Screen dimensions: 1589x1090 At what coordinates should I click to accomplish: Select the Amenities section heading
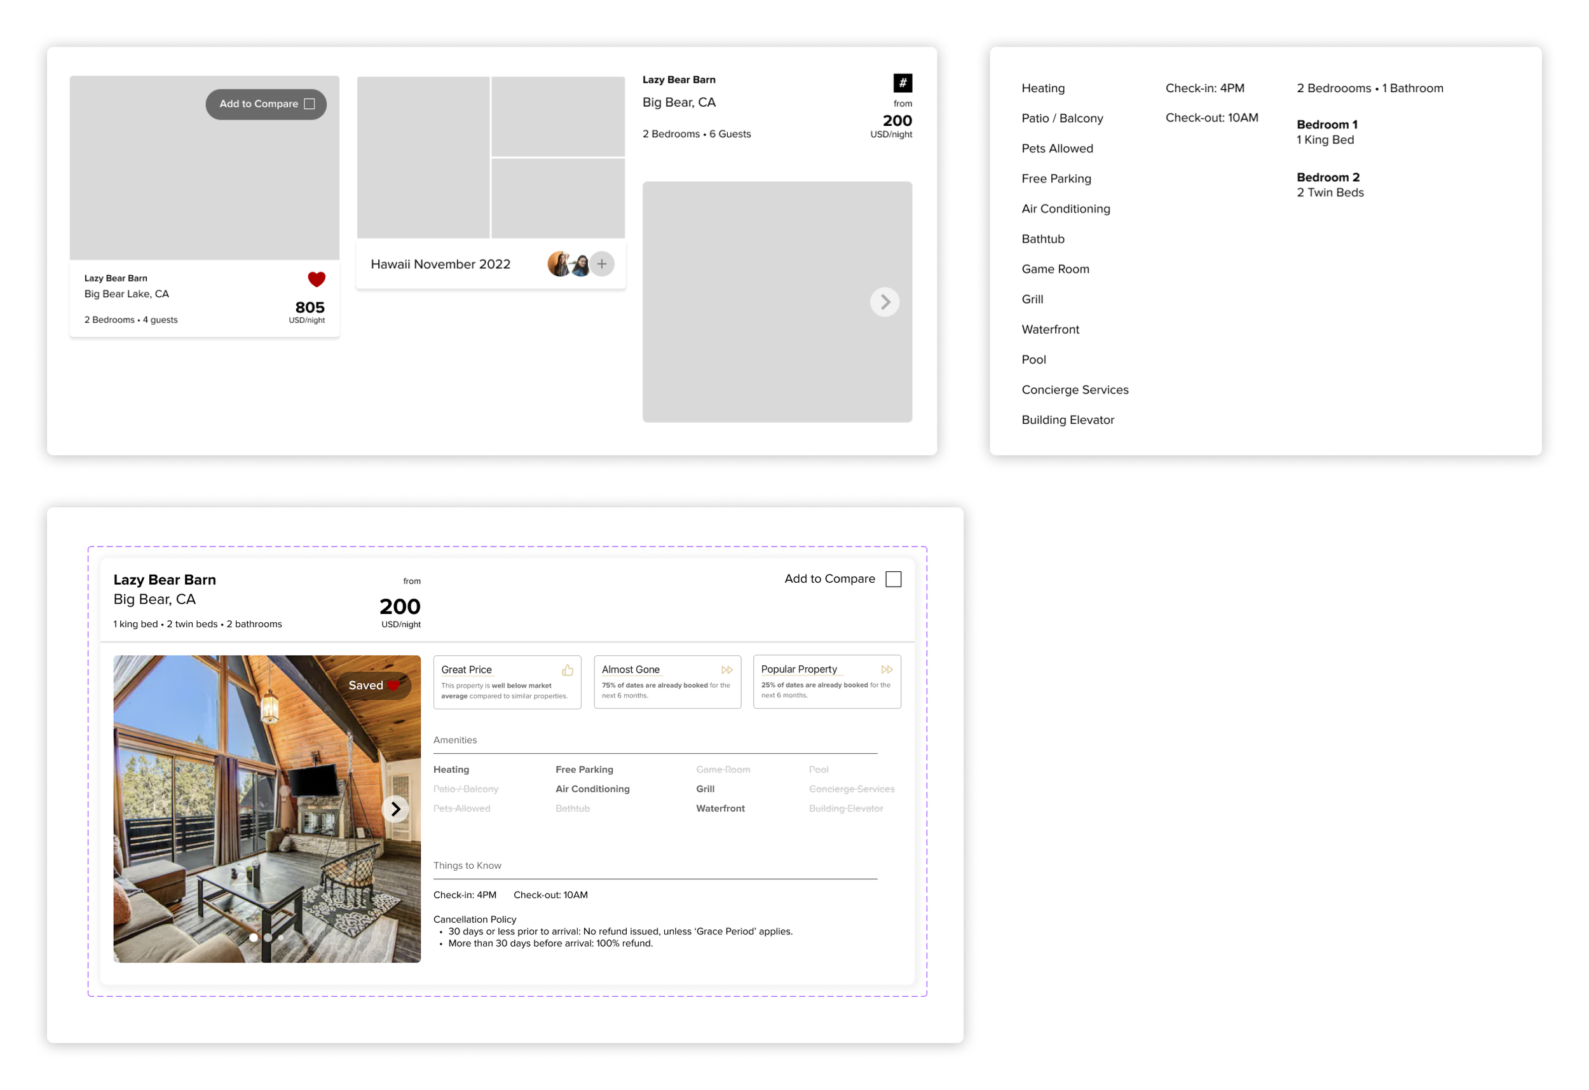(x=455, y=740)
